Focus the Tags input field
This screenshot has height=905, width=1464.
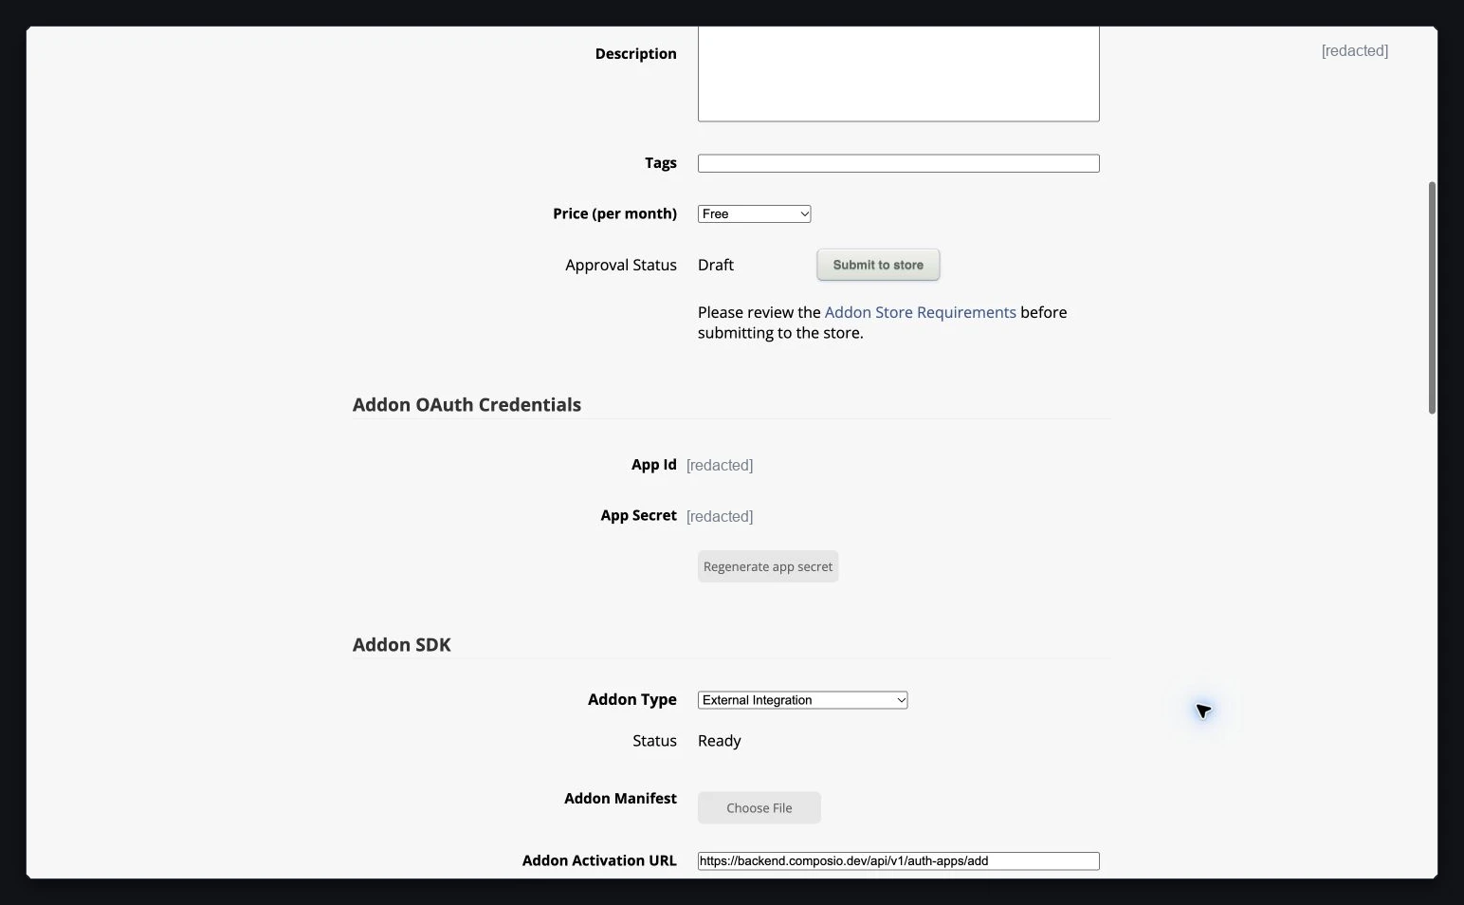[x=898, y=163]
